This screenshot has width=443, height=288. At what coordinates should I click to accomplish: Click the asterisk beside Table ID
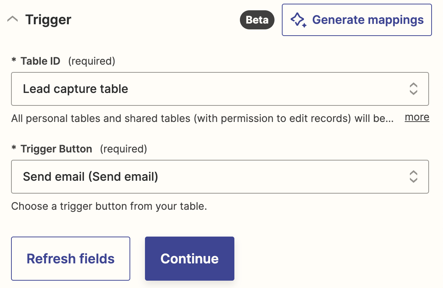coord(14,60)
